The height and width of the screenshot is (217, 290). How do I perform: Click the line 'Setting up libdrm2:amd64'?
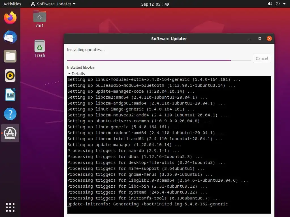click(x=137, y=97)
